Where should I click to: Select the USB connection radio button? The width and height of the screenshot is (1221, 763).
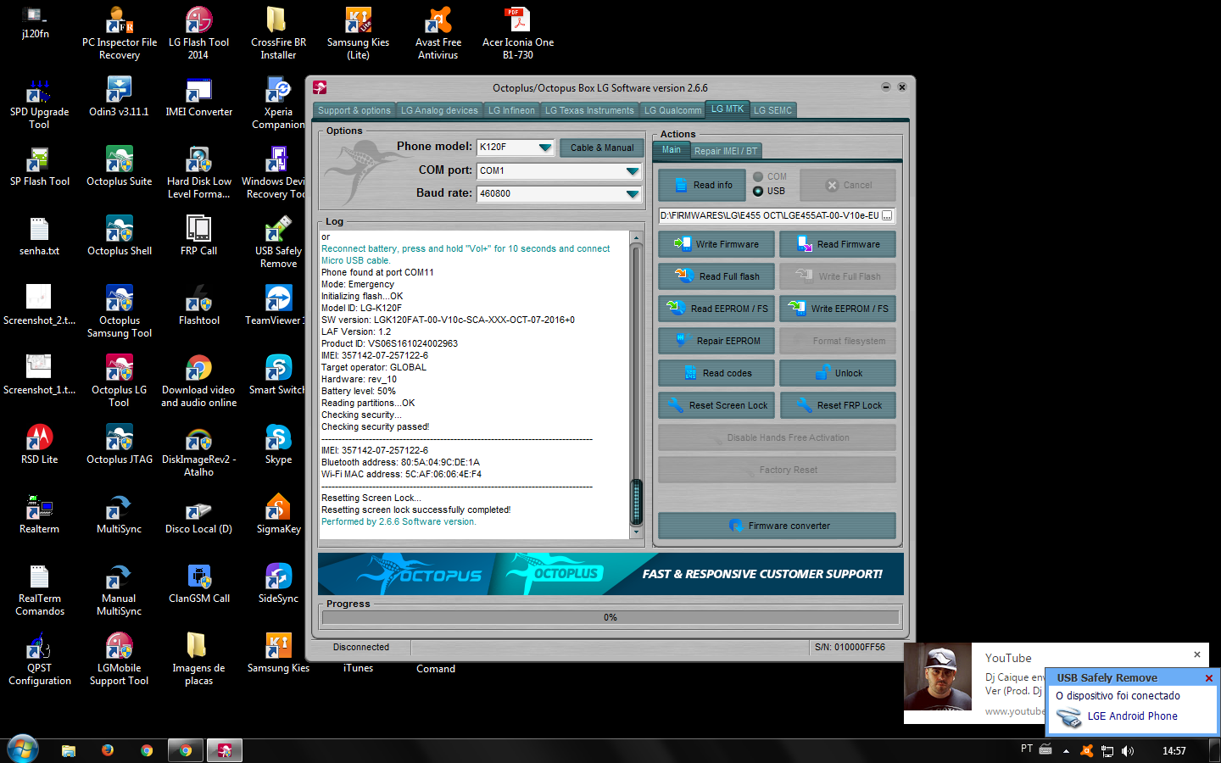758,191
